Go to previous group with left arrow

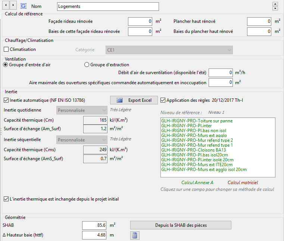[6, 6]
